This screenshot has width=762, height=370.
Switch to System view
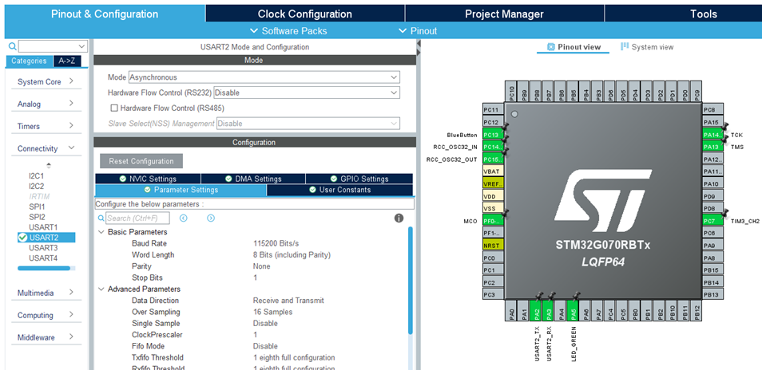(x=647, y=47)
